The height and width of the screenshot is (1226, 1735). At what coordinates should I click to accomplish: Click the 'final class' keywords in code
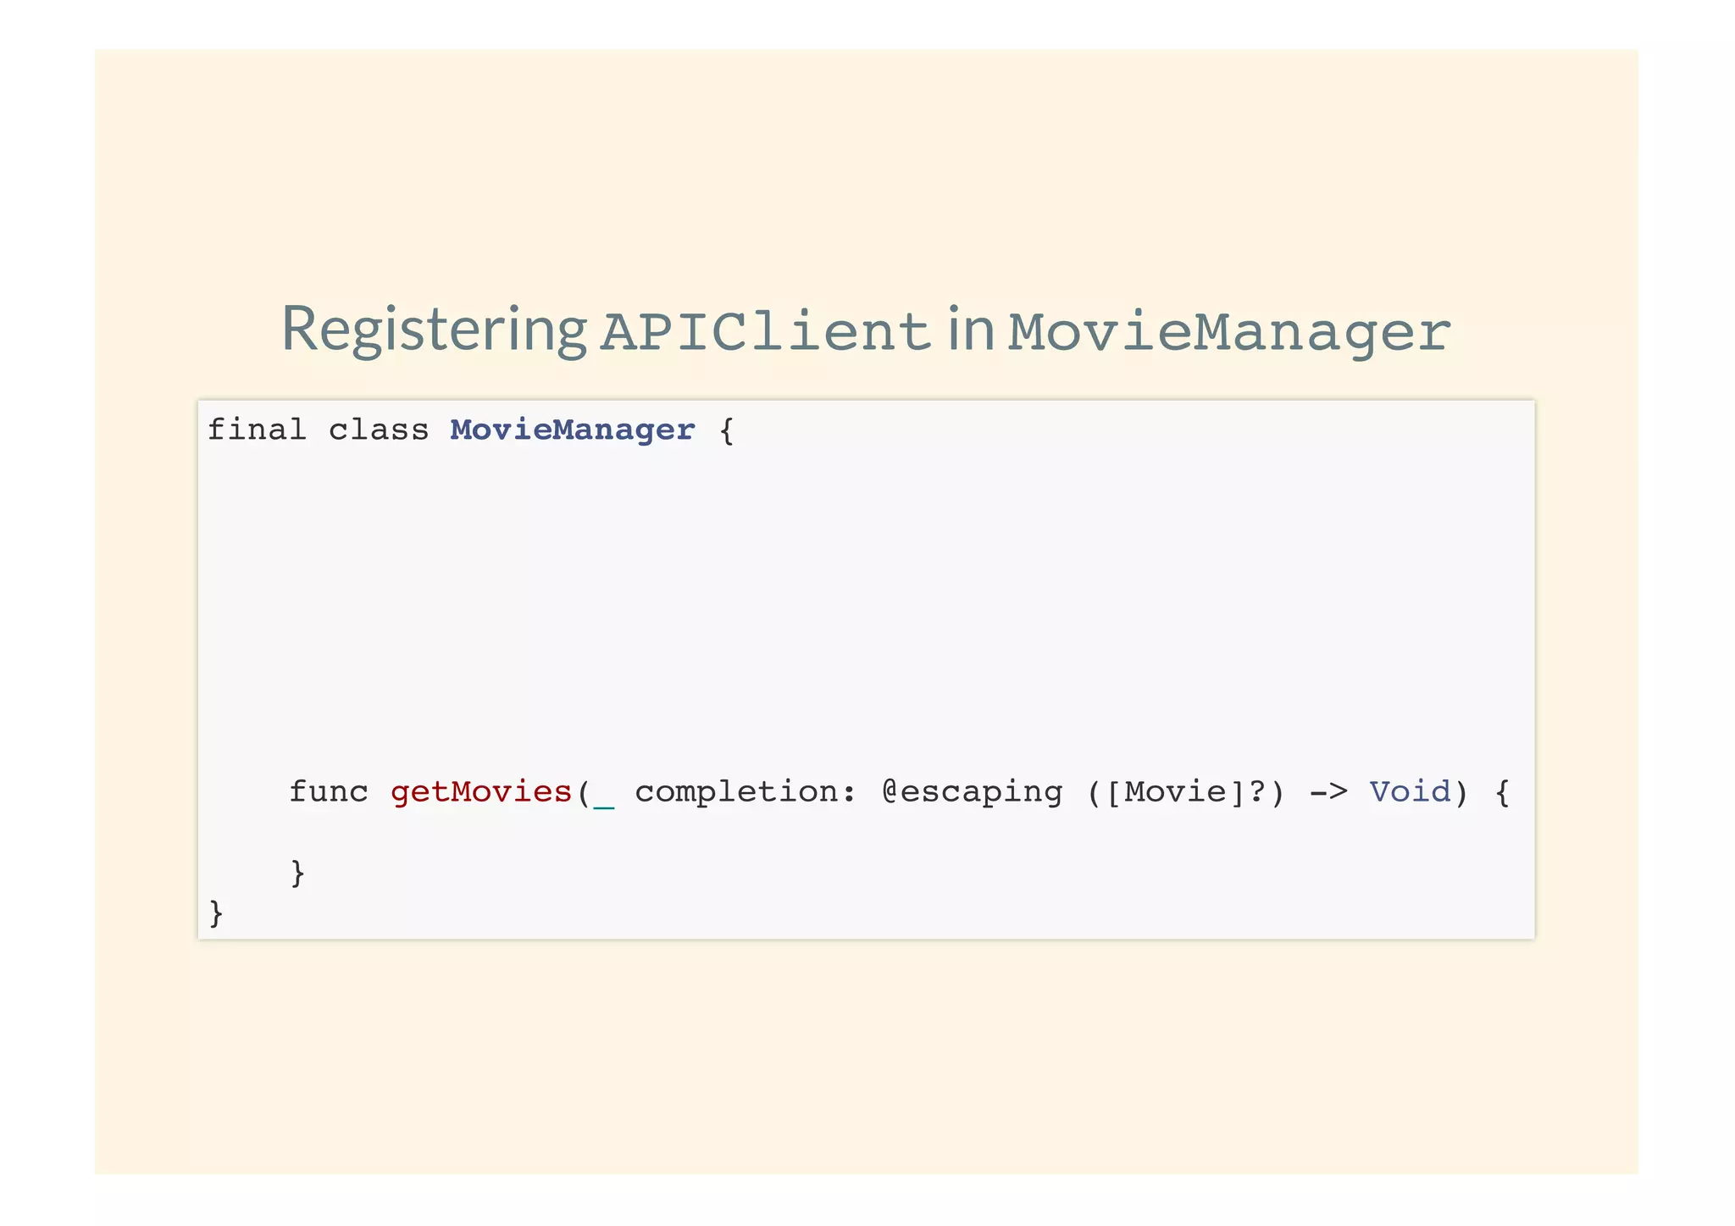click(x=318, y=430)
